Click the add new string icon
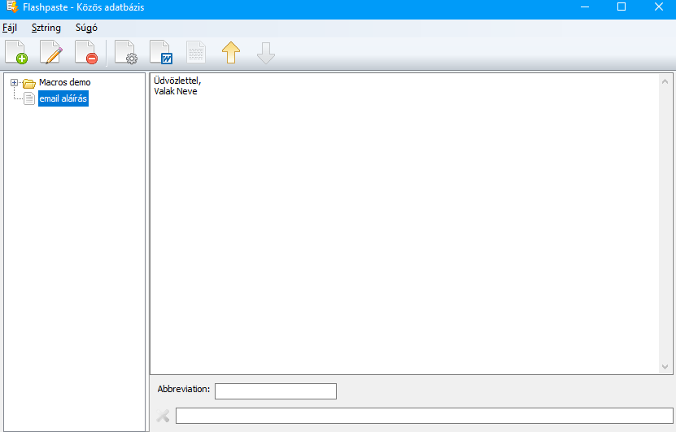The width and height of the screenshot is (676, 432). (15, 53)
